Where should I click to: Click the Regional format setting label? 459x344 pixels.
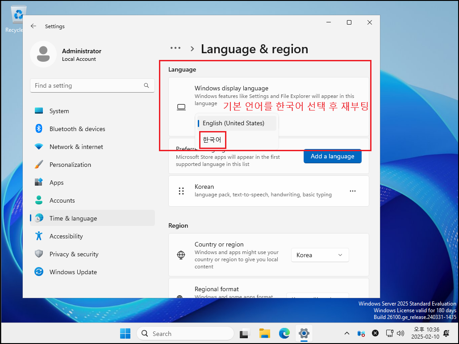[x=217, y=289]
